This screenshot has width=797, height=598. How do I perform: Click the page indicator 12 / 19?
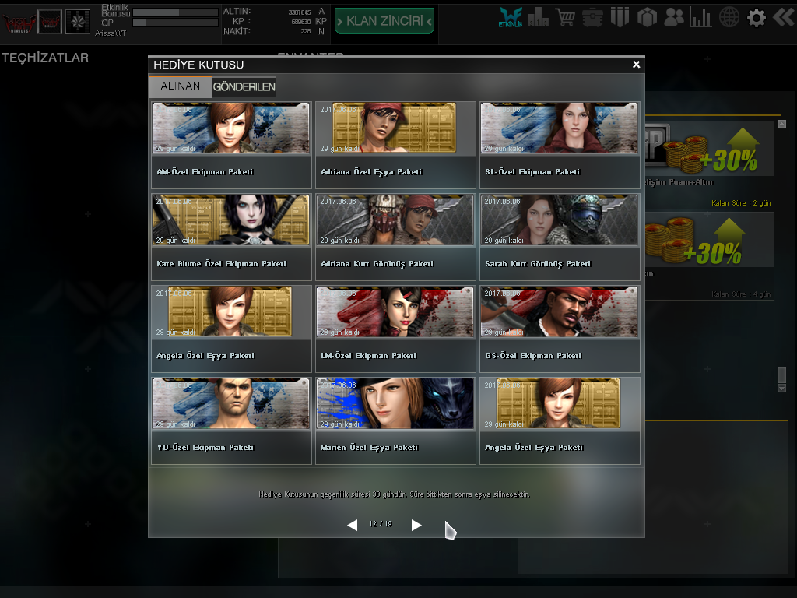coord(380,524)
